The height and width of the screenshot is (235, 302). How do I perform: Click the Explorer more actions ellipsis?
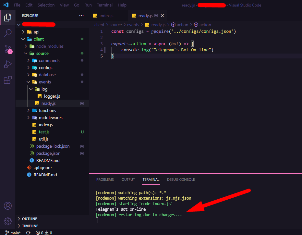point(81,16)
